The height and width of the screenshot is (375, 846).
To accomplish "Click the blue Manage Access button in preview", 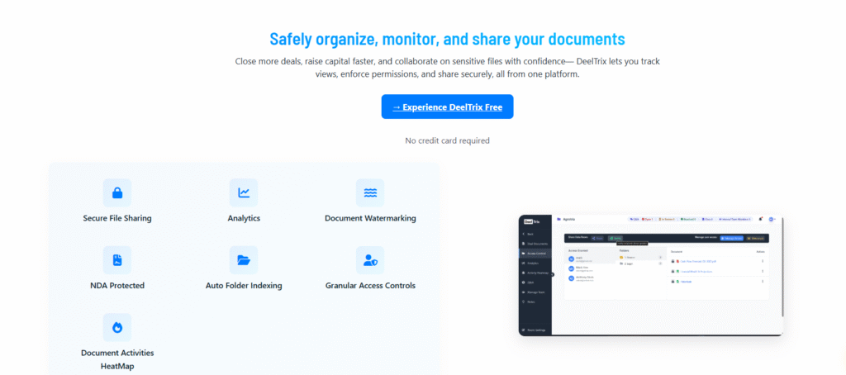I will (x=731, y=238).
